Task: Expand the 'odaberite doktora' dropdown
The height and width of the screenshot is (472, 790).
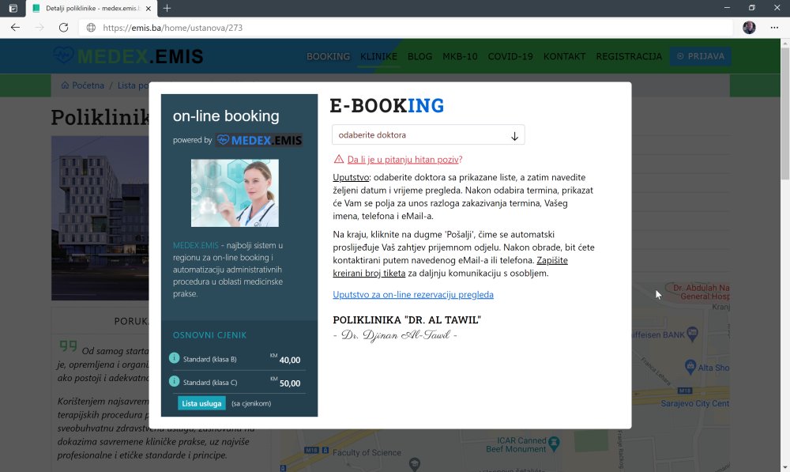Action: pyautogui.click(x=428, y=134)
